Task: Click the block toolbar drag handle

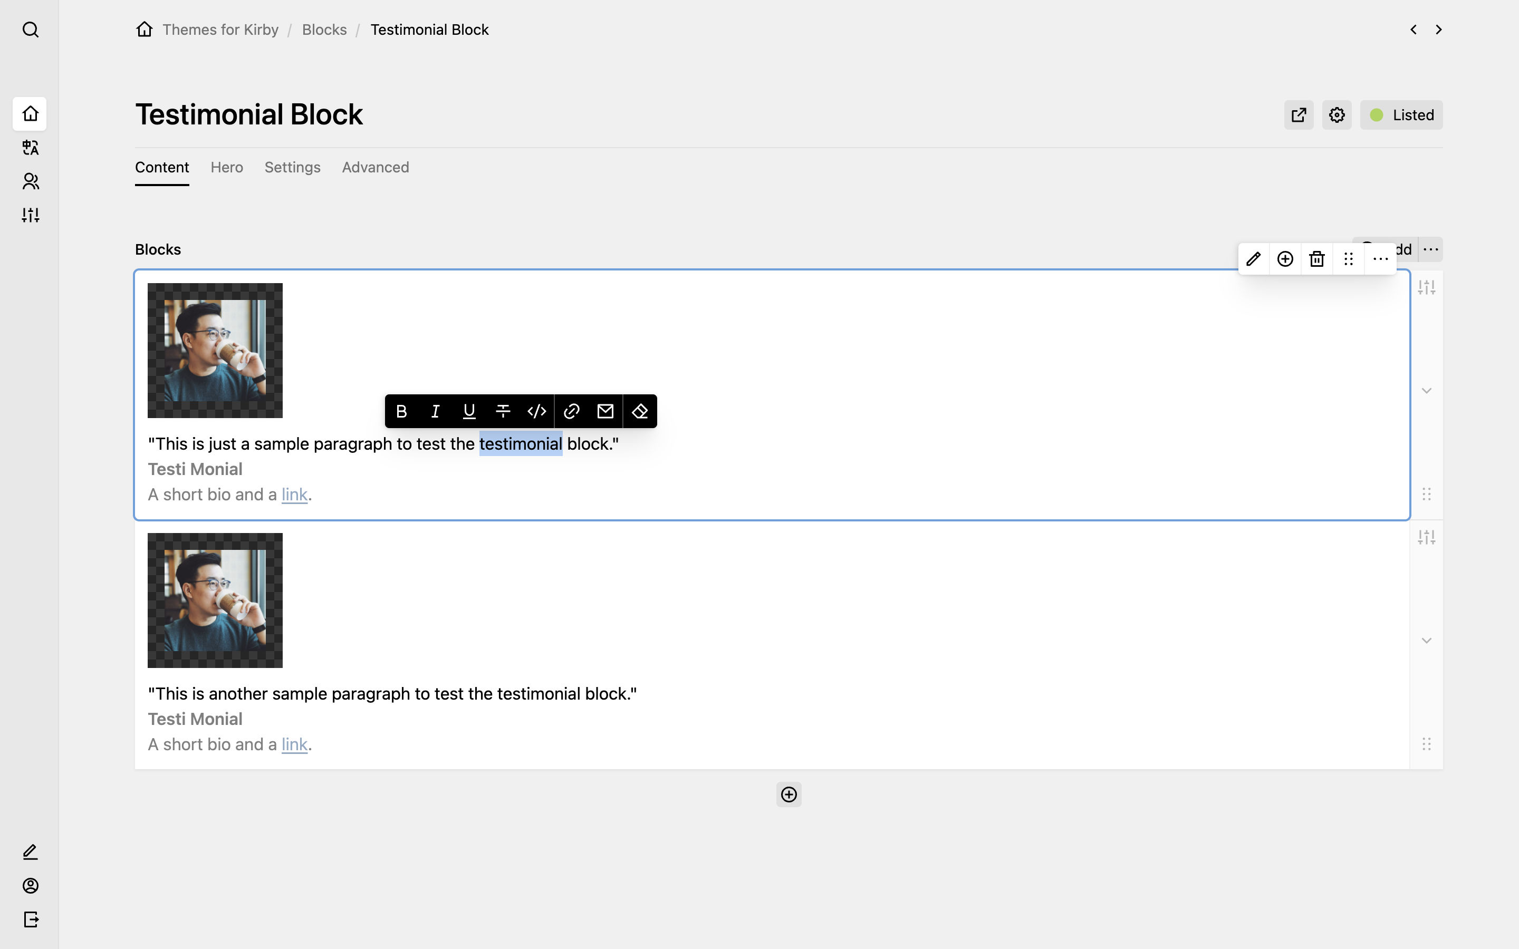Action: pyautogui.click(x=1349, y=258)
